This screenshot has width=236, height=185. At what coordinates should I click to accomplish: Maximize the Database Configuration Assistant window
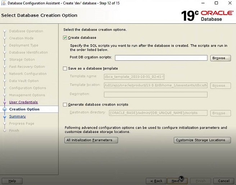click(x=216, y=3)
